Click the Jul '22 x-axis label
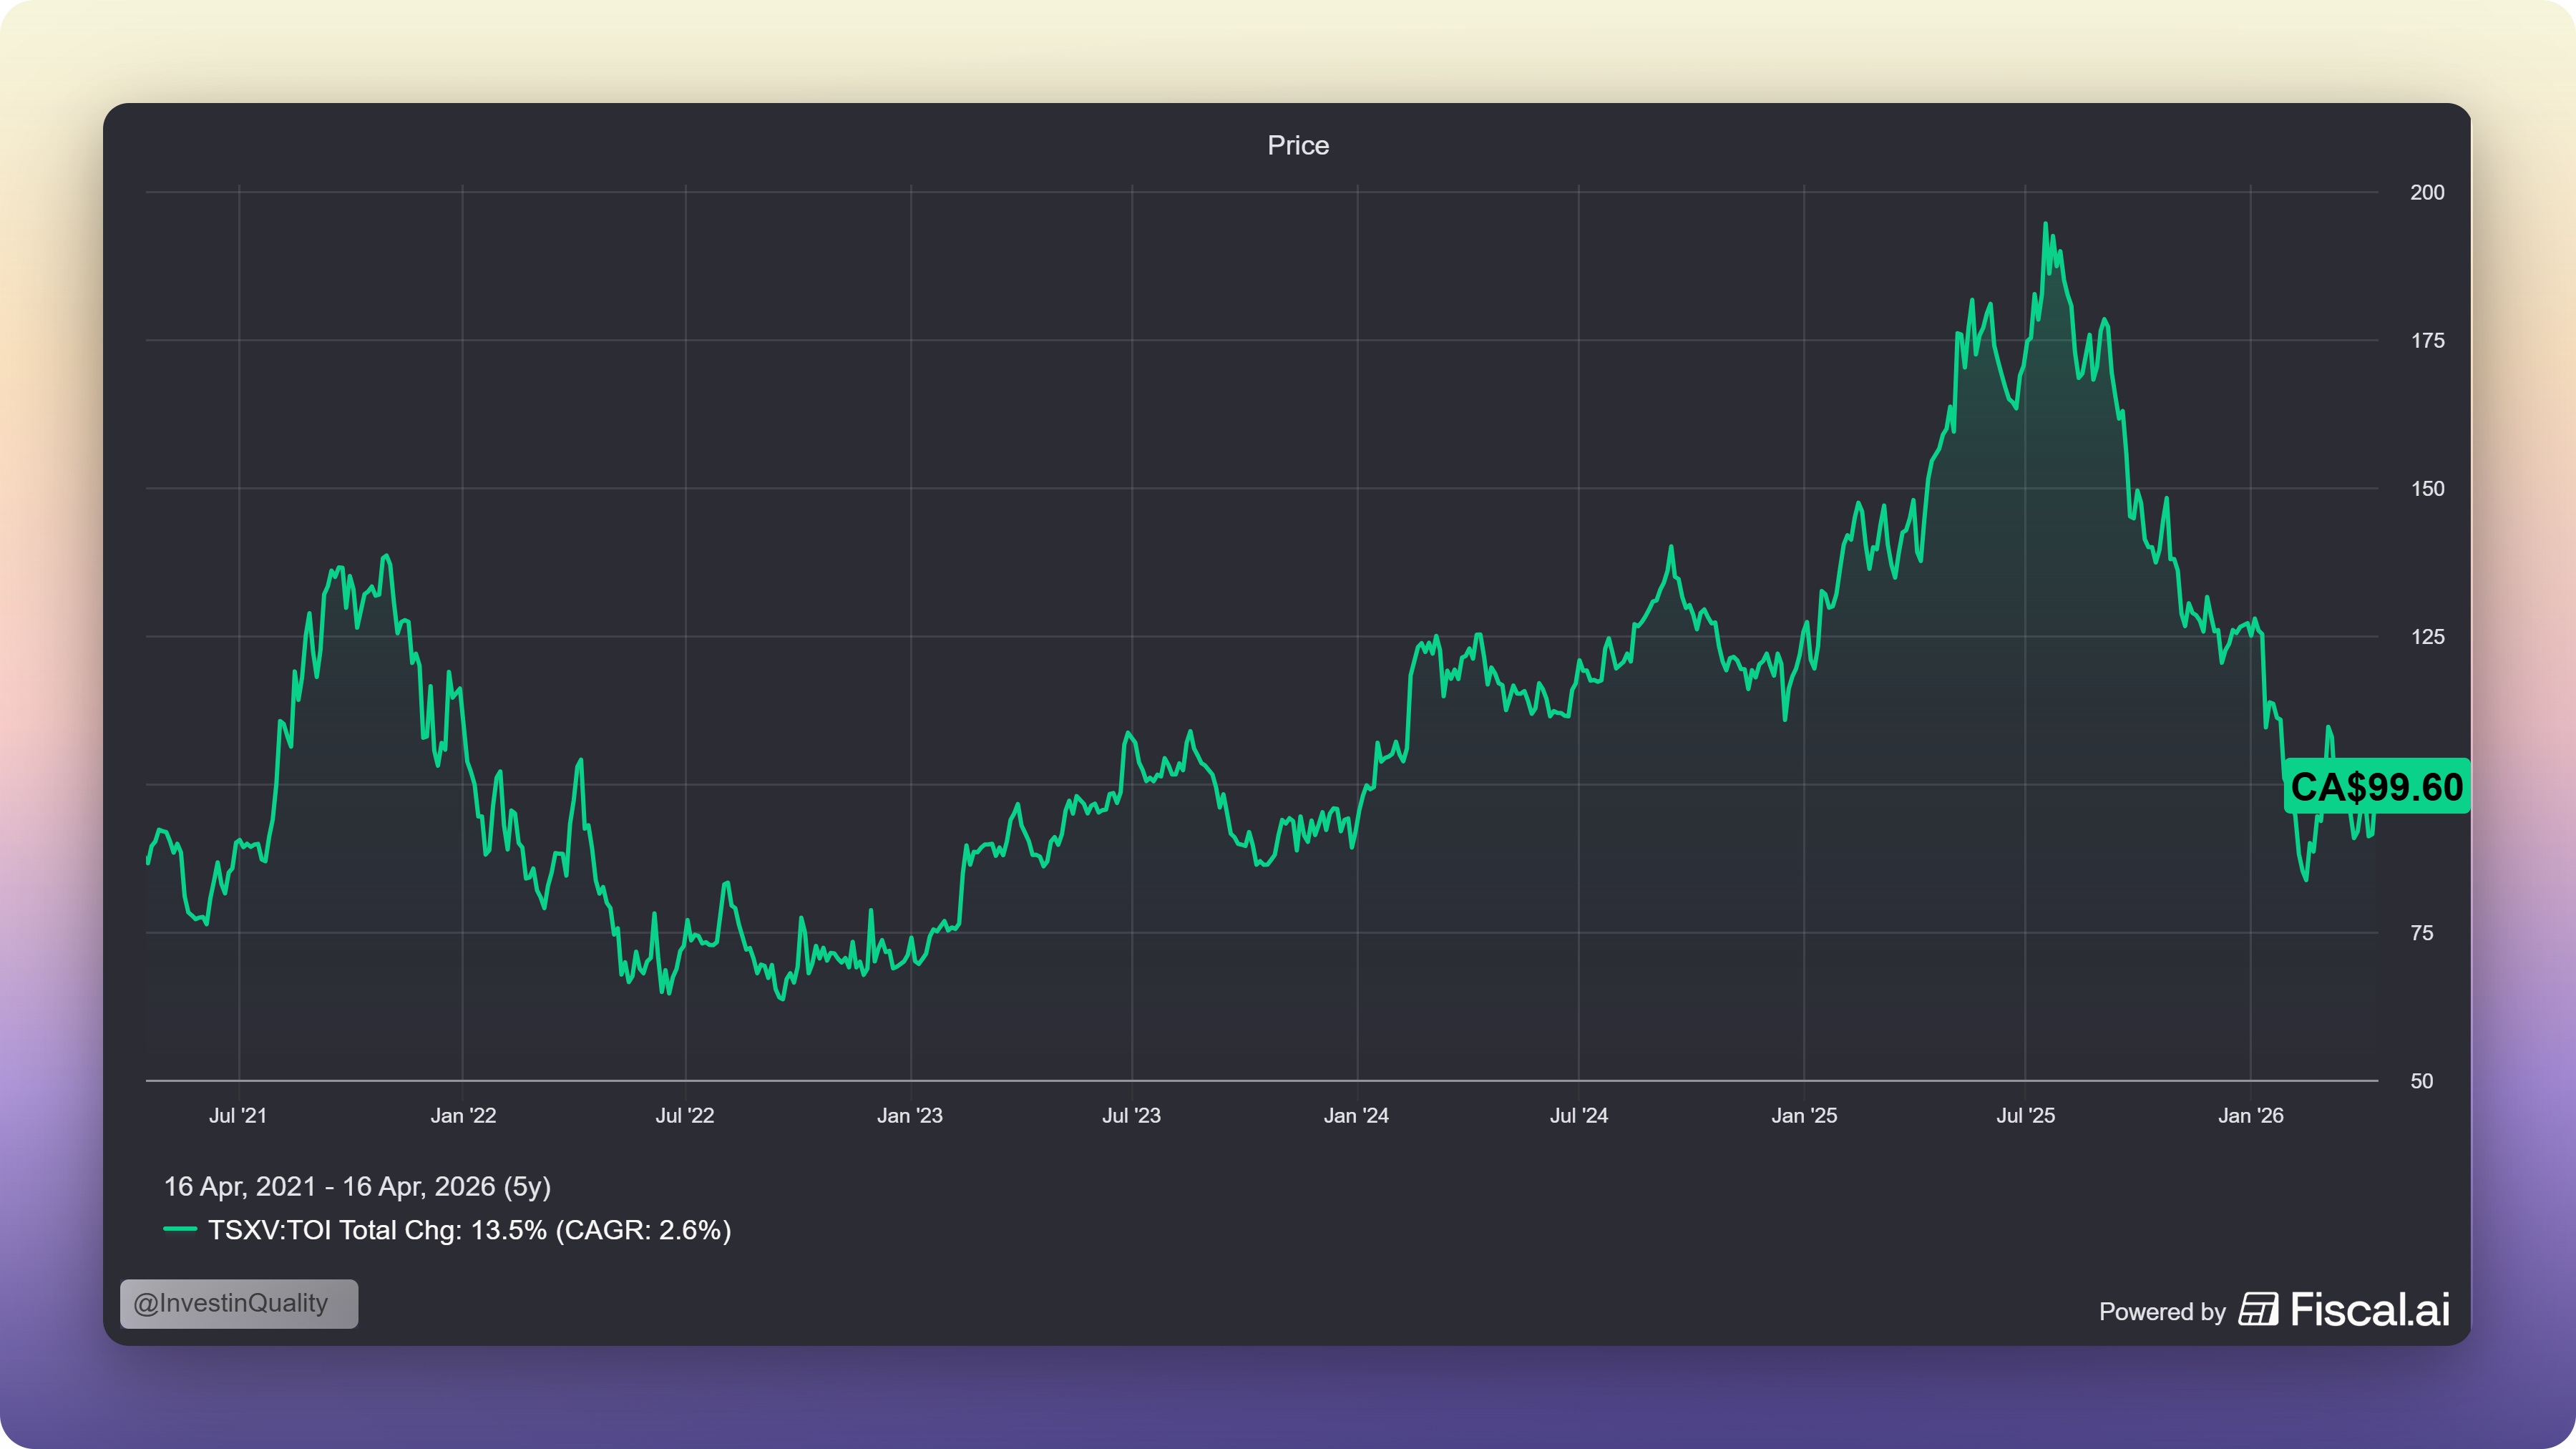Image resolution: width=2576 pixels, height=1449 pixels. 685,1115
